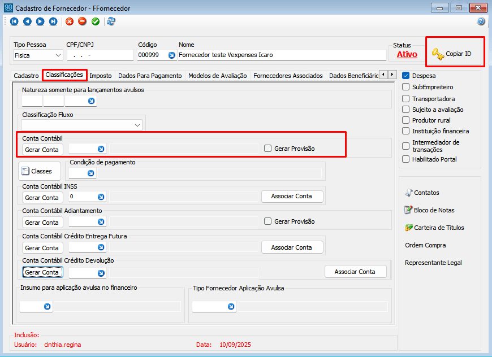
Task: Click Gerar Conta for Entrega Futura
Action: (42, 247)
